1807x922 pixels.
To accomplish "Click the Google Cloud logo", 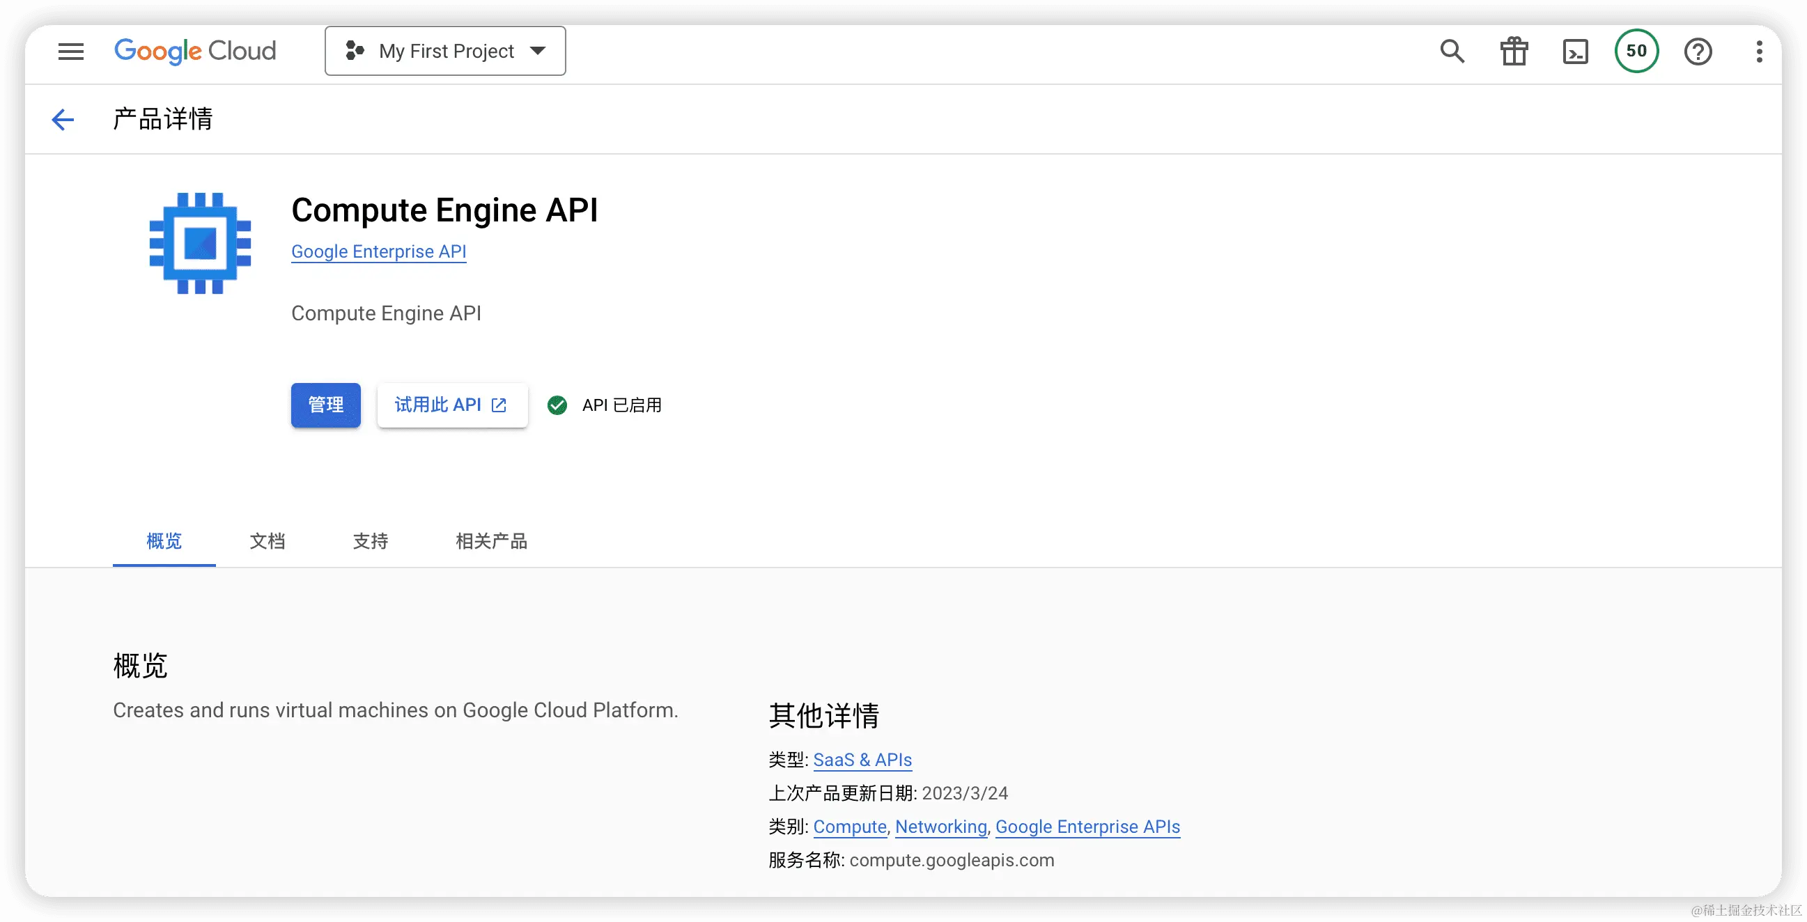I will click(x=195, y=51).
